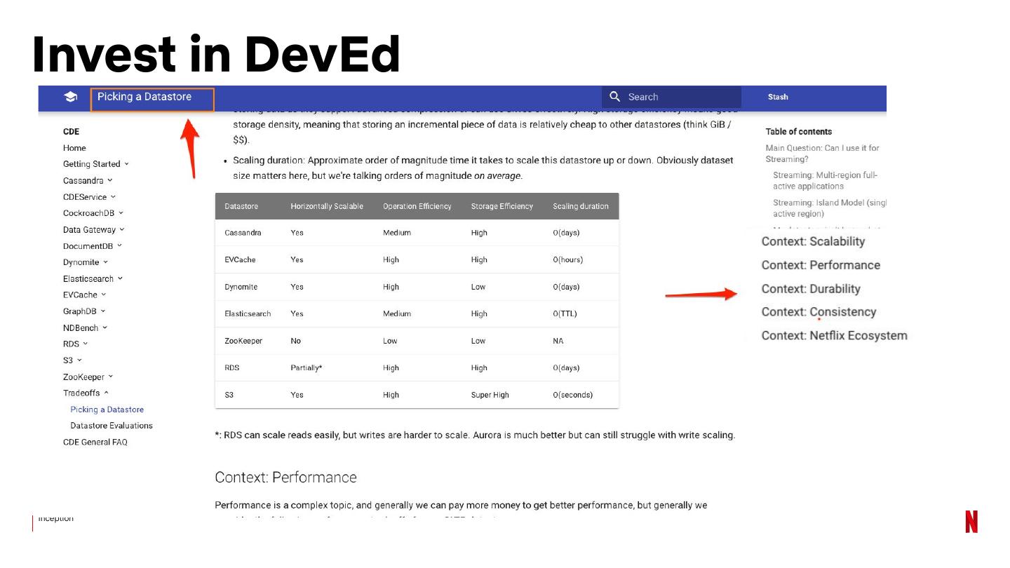
Task: Expand the Elasticsearch sidebar section
Action: click(93, 279)
